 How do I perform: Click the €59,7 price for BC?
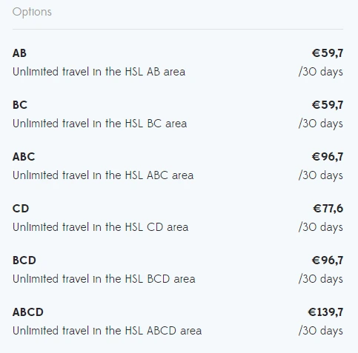point(328,105)
